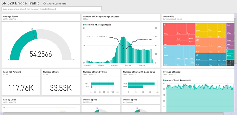Image resolution: width=237 pixels, height=115 pixels.
Task: Click the 117.76K toll value
Action: (x=21, y=88)
